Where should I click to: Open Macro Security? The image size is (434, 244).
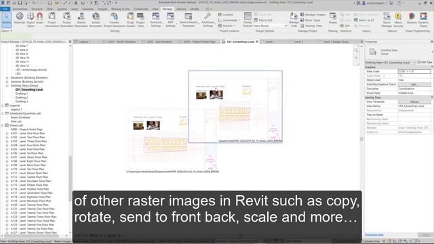[x=398, y=20]
